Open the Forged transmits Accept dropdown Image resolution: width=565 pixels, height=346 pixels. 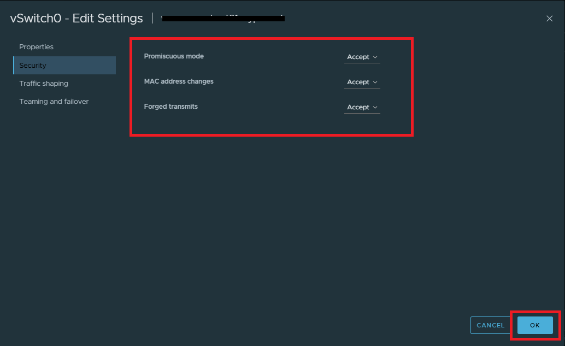tap(362, 107)
